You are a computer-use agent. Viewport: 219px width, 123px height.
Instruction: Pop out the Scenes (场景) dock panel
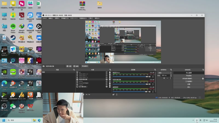[74, 70]
